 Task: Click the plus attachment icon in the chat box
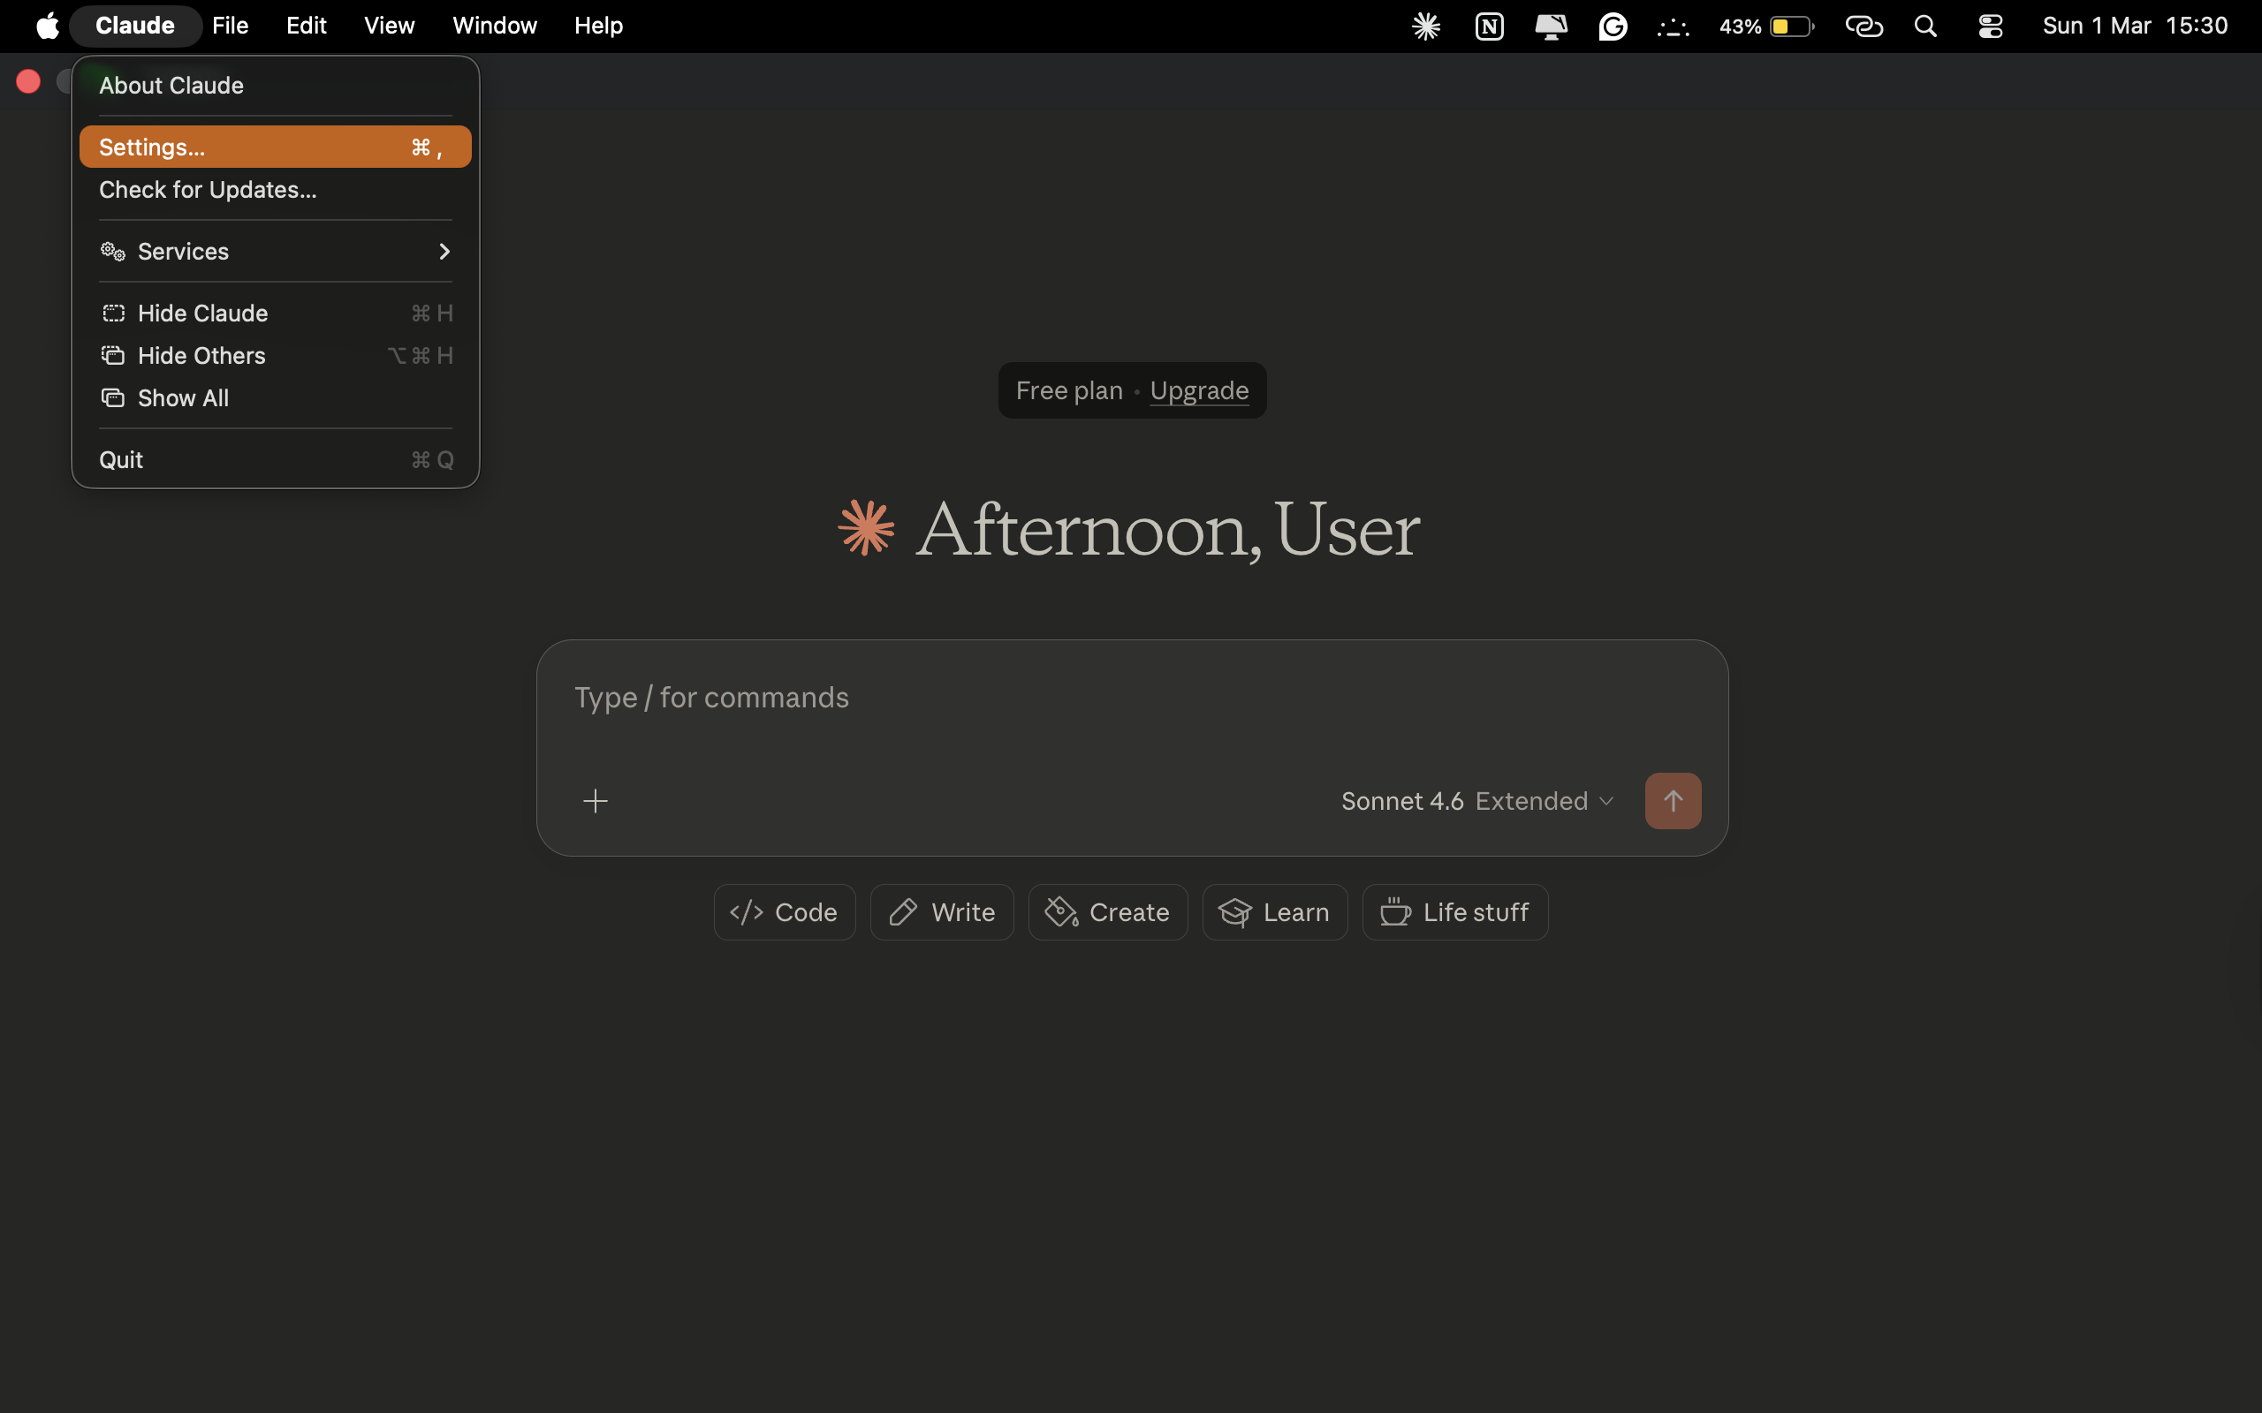tap(596, 800)
